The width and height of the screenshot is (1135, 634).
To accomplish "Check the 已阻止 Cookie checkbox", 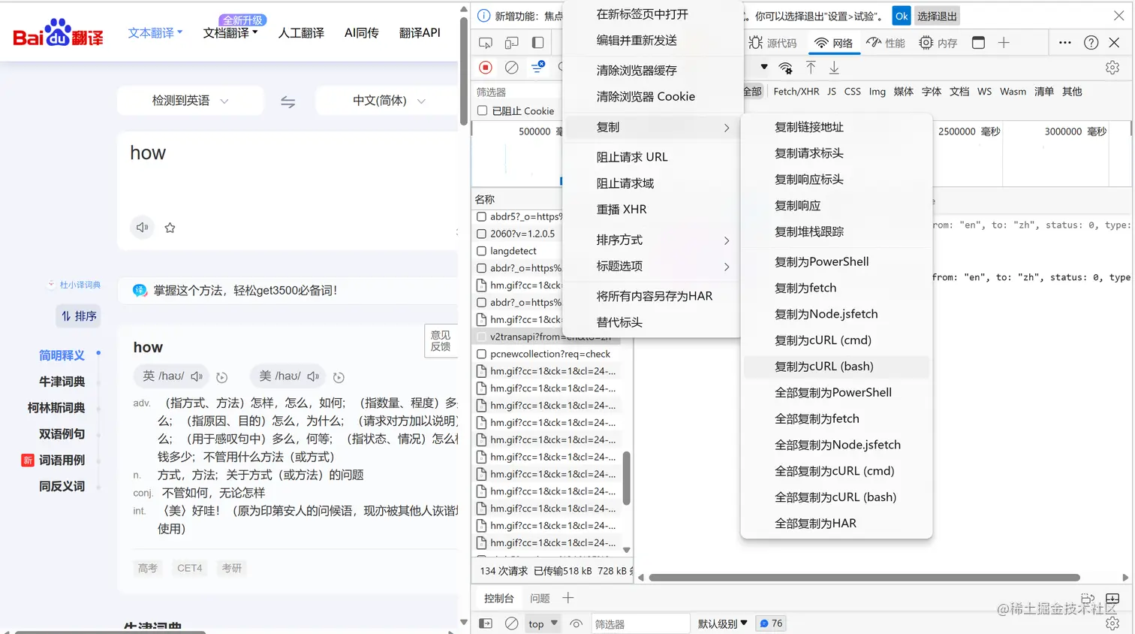I will point(483,110).
